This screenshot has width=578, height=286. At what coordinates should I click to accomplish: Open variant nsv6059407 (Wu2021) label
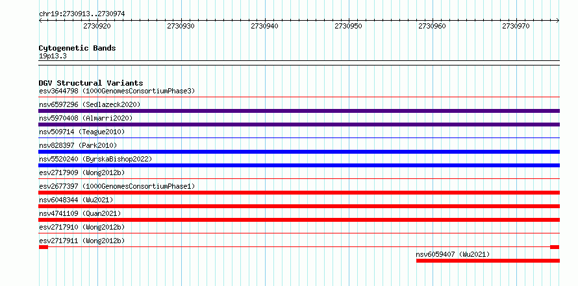click(453, 254)
